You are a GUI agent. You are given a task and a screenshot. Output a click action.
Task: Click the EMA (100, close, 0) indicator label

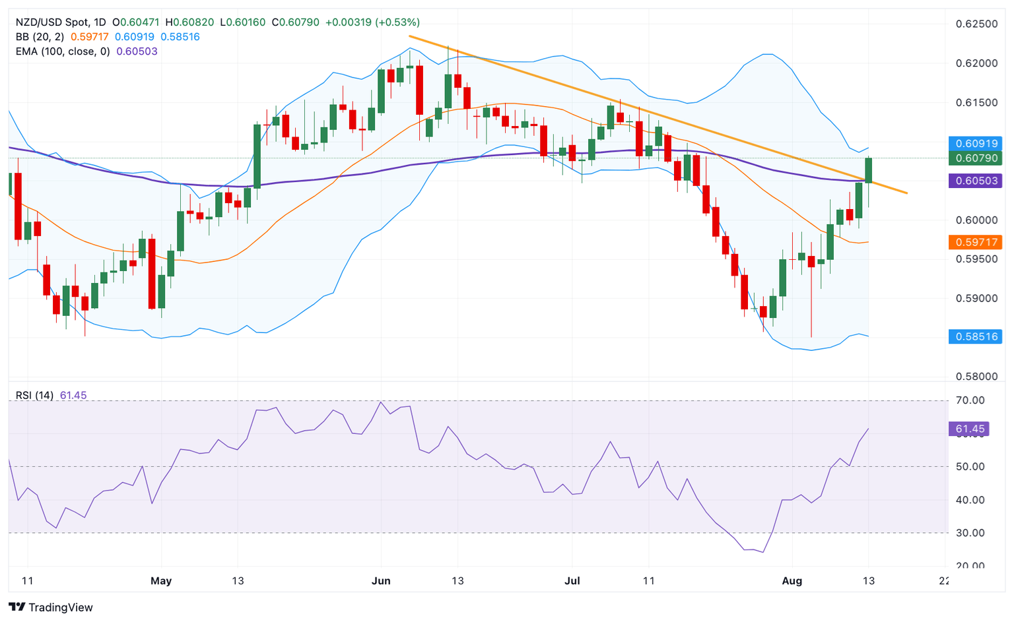click(x=63, y=51)
